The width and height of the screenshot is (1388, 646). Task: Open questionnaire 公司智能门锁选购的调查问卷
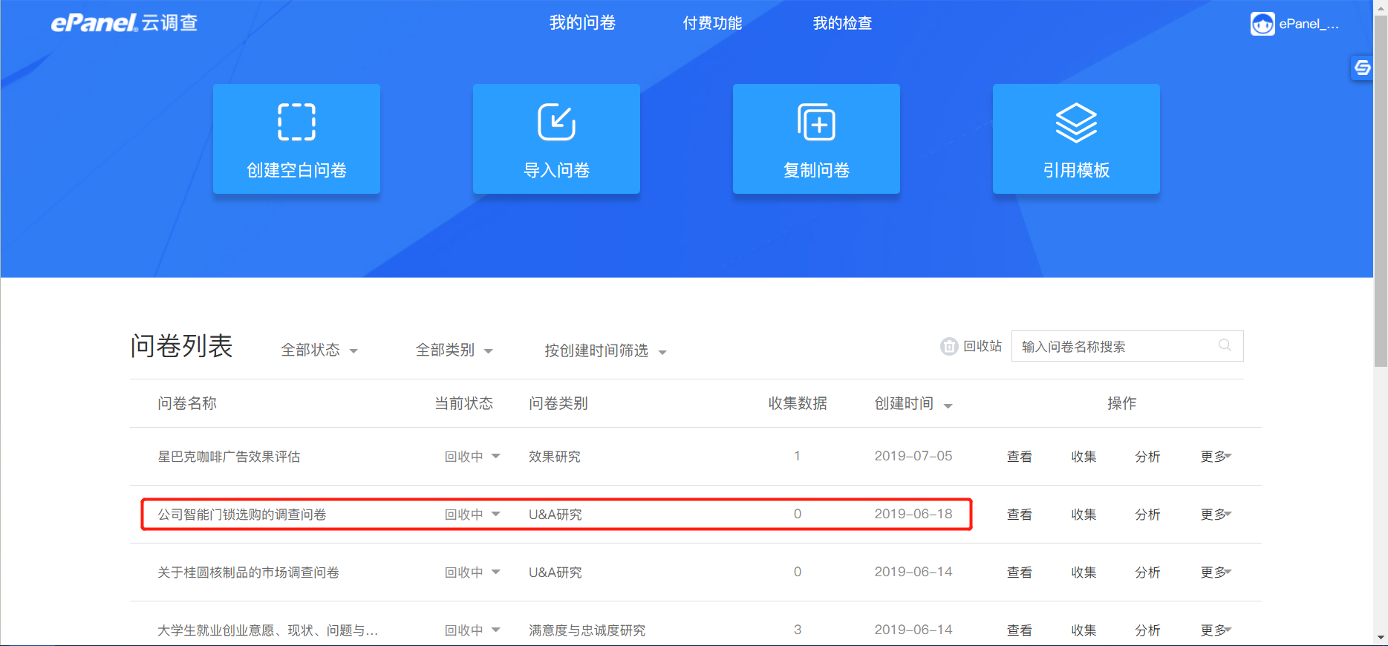pyautogui.click(x=241, y=515)
